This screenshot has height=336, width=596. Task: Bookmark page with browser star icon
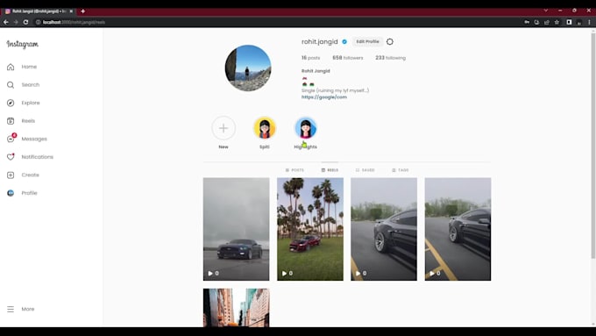[557, 22]
